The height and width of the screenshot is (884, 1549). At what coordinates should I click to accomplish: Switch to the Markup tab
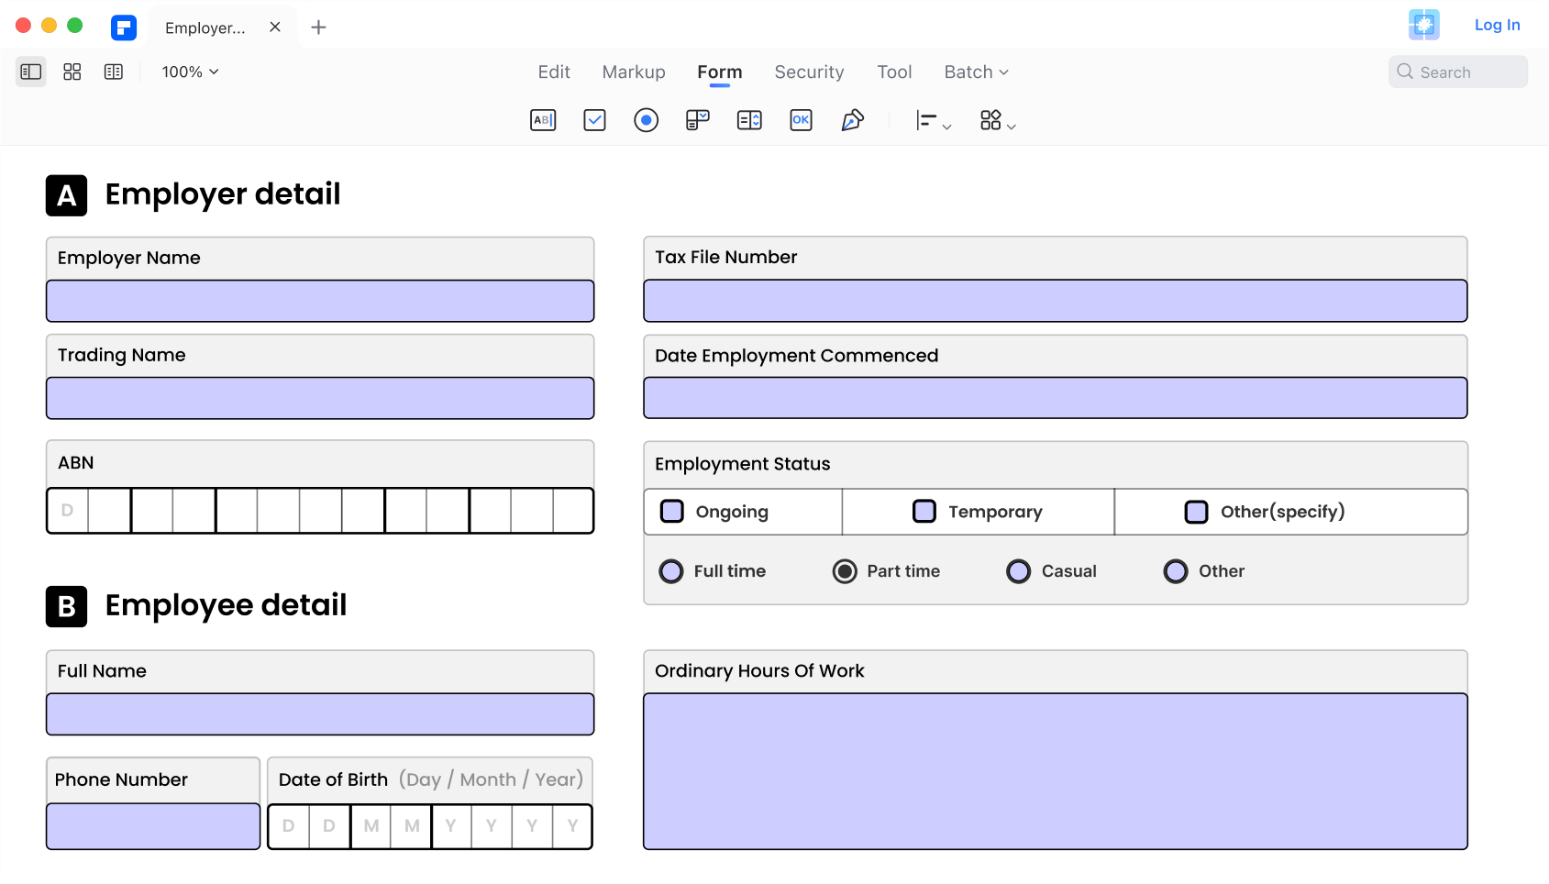(633, 72)
